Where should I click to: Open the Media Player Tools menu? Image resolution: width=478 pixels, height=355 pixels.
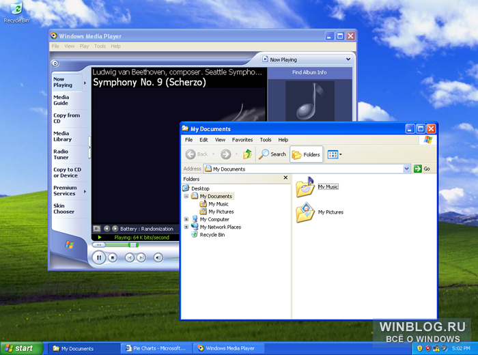click(x=100, y=46)
